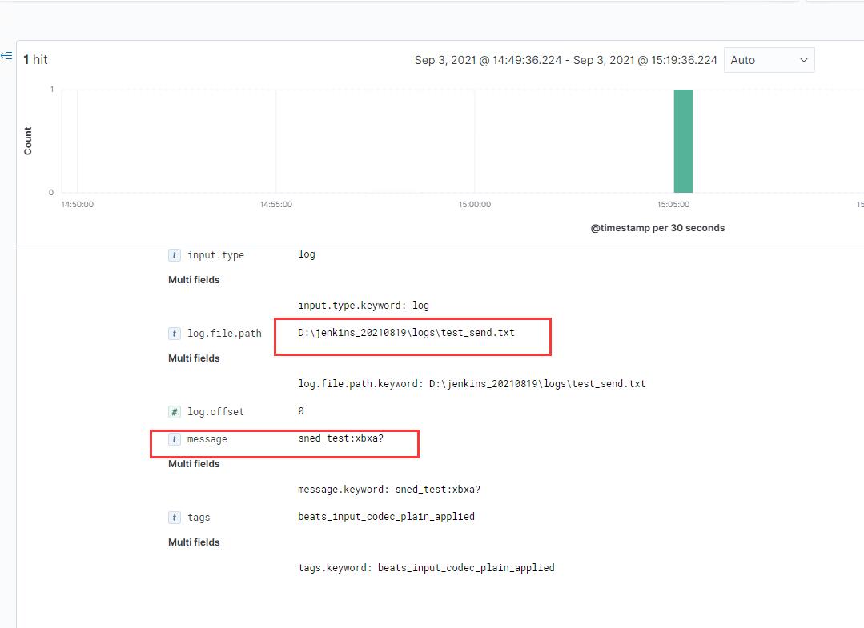The height and width of the screenshot is (628, 864).
Task: Click the tags.keyword multi-field entry
Action: (x=426, y=568)
